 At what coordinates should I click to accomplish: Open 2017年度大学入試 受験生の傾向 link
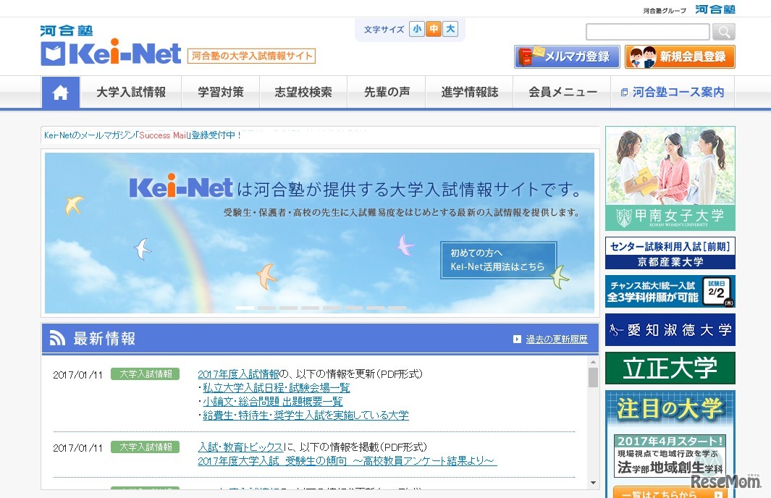coord(347,460)
